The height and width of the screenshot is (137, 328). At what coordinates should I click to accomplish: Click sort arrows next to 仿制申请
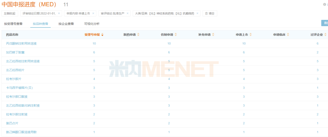pos(176,35)
